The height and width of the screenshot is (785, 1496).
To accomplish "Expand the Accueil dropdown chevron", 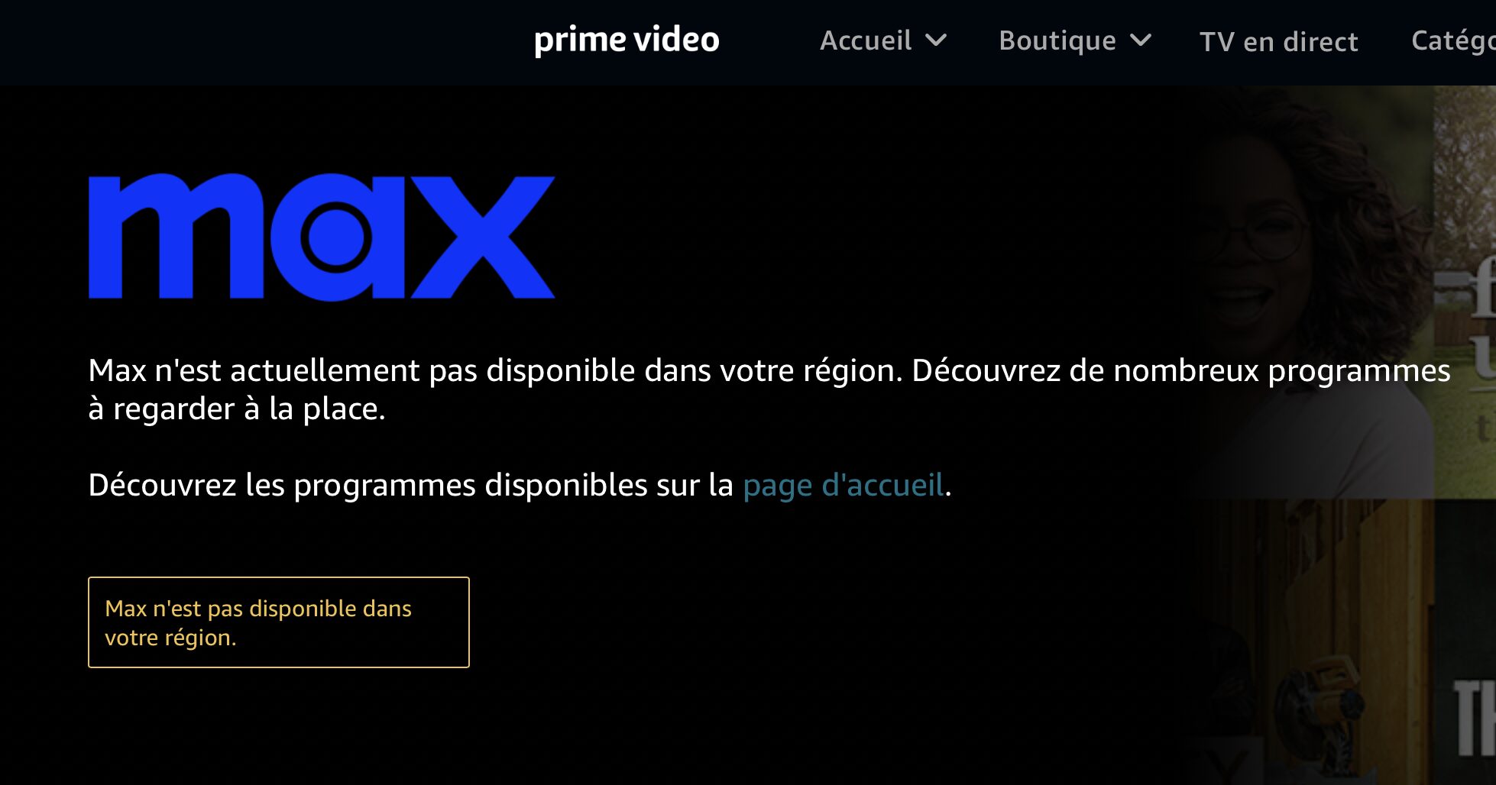I will (x=936, y=40).
